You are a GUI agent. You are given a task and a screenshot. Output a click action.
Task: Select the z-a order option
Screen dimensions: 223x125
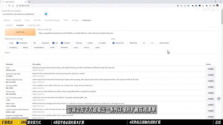pos(149,43)
